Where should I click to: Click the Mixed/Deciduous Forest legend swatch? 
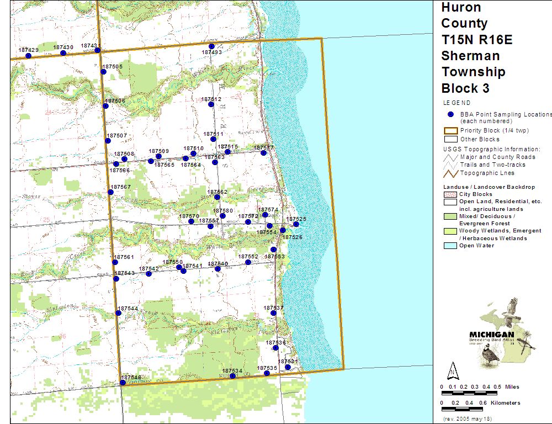pyautogui.click(x=450, y=216)
